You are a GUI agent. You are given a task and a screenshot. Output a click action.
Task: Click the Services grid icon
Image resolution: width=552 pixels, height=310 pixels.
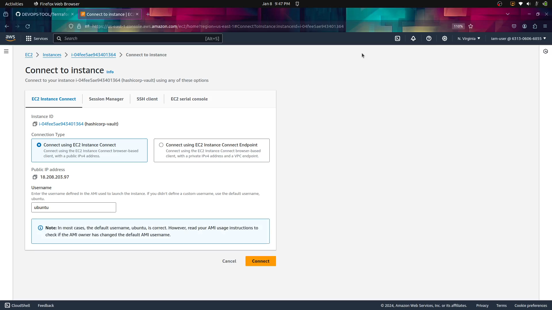point(28,38)
